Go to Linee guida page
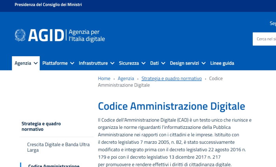This screenshot has height=167, width=276. [222, 63]
